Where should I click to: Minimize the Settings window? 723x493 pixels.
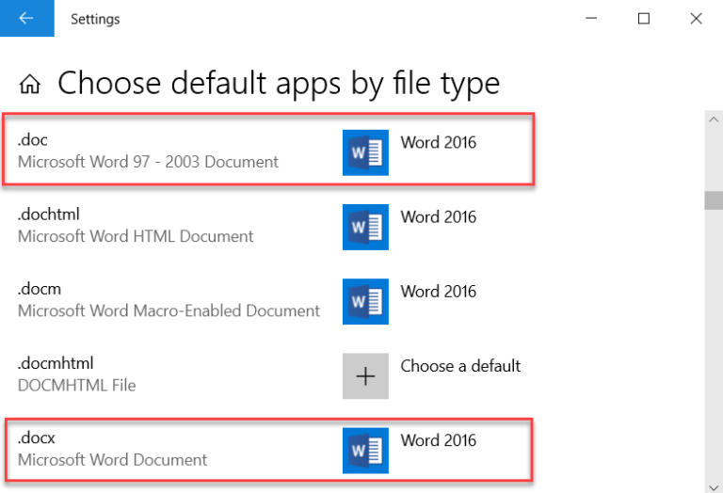pyautogui.click(x=591, y=19)
